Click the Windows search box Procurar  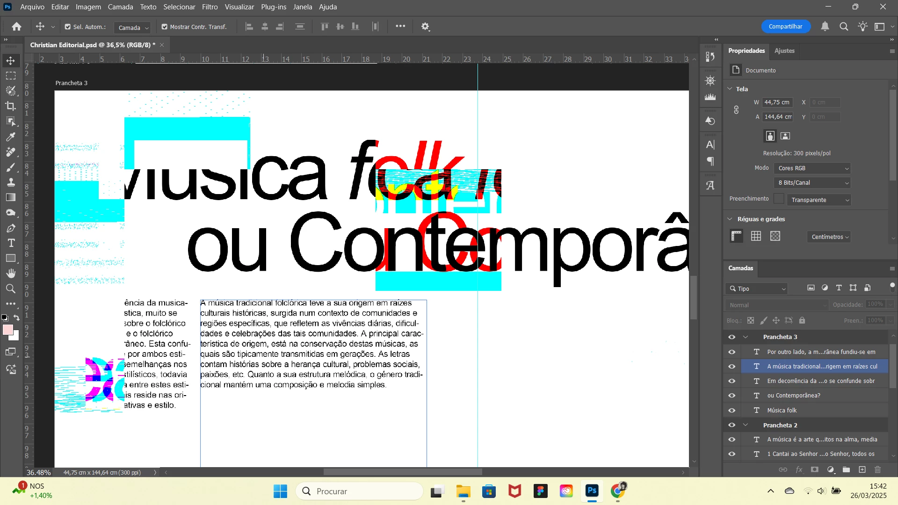point(360,491)
